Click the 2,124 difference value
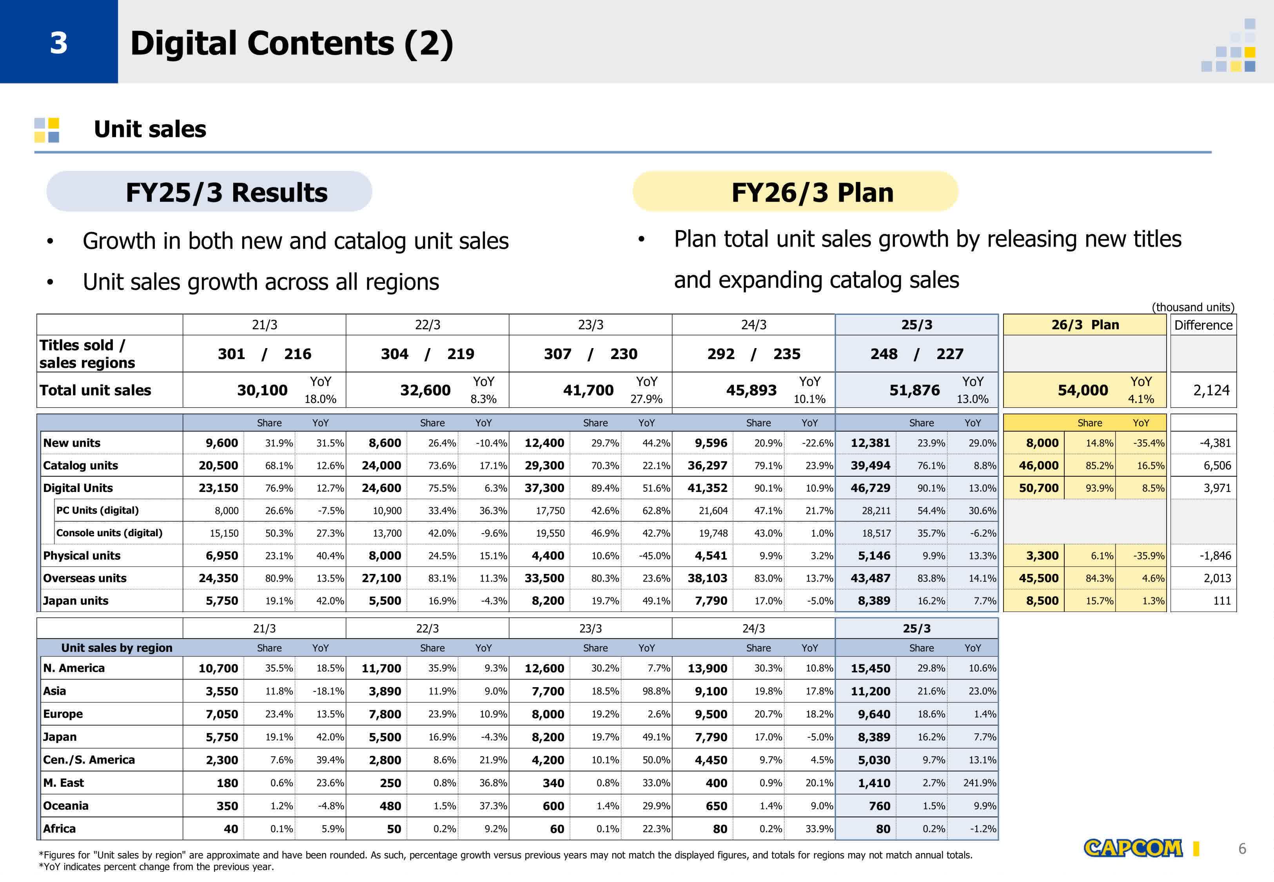 (x=1211, y=390)
